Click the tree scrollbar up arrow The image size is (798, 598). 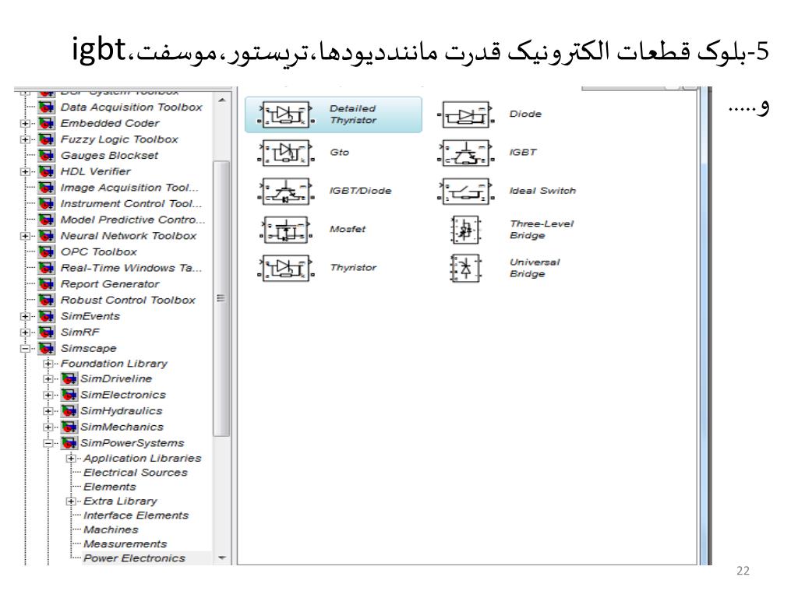[222, 100]
